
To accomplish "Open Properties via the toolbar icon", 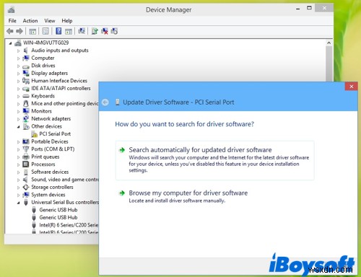I will coord(45,31).
